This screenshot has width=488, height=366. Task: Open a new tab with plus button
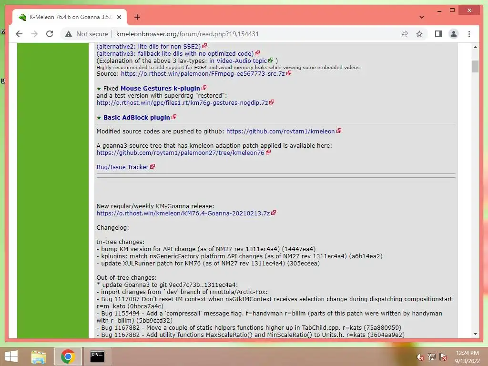[x=137, y=17]
